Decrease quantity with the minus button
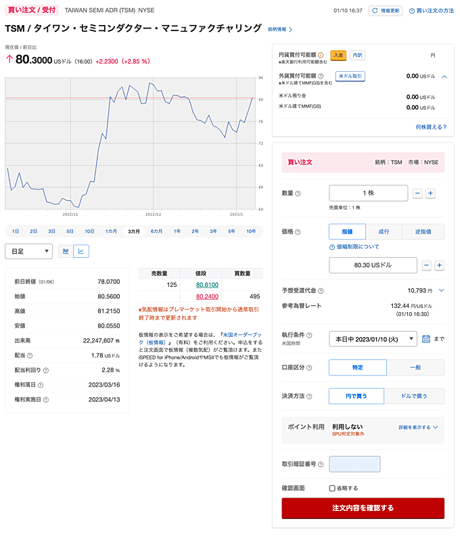The height and width of the screenshot is (536, 460). click(x=417, y=193)
